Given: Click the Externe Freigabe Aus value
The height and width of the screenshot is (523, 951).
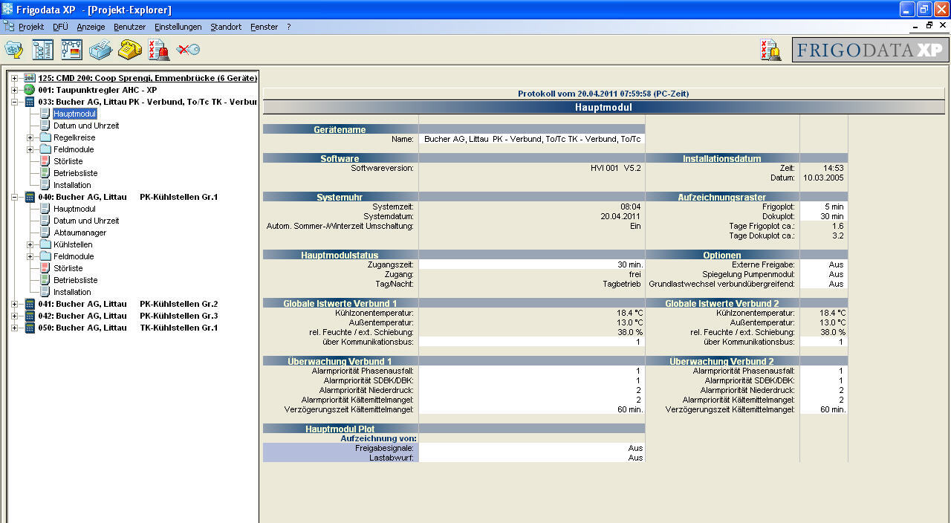Looking at the screenshot, I should (x=823, y=264).
